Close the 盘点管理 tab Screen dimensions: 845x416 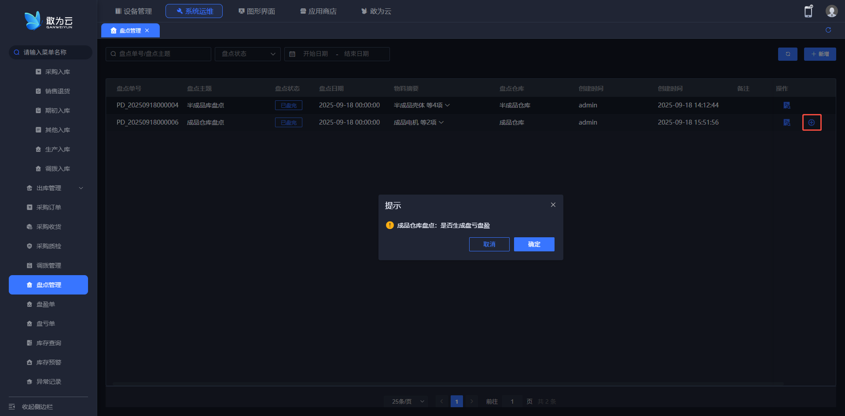(x=147, y=30)
